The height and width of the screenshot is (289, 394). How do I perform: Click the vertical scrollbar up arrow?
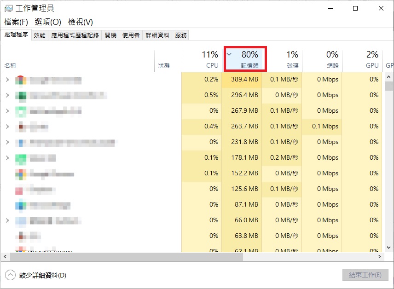click(388, 77)
